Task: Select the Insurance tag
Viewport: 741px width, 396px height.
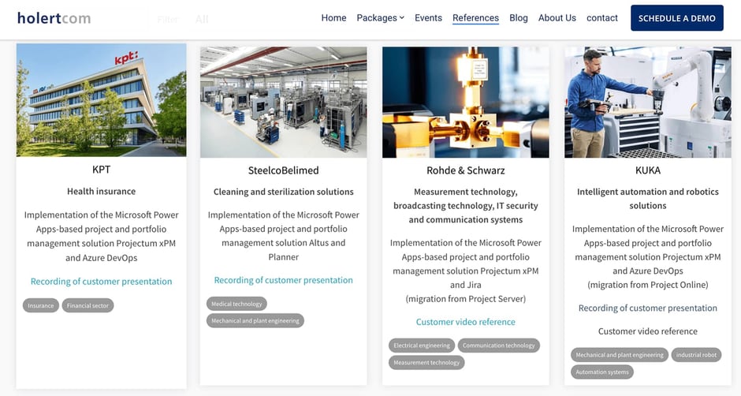Action: click(x=41, y=305)
